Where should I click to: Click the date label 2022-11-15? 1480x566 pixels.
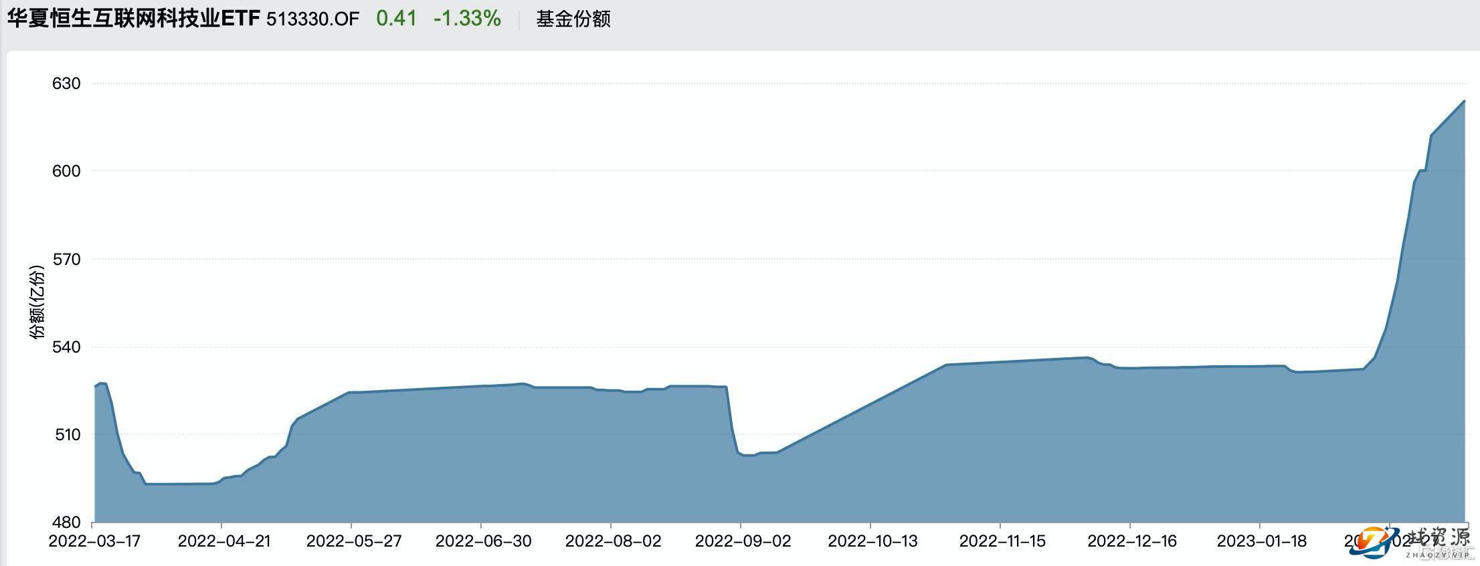pyautogui.click(x=1002, y=541)
